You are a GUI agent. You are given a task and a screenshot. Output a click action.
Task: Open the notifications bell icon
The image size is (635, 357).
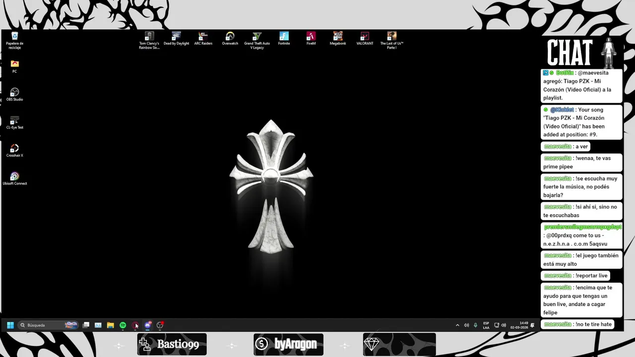coord(532,325)
